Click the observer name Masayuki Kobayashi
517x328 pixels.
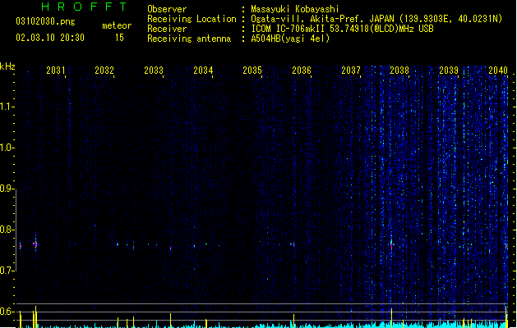pos(295,9)
